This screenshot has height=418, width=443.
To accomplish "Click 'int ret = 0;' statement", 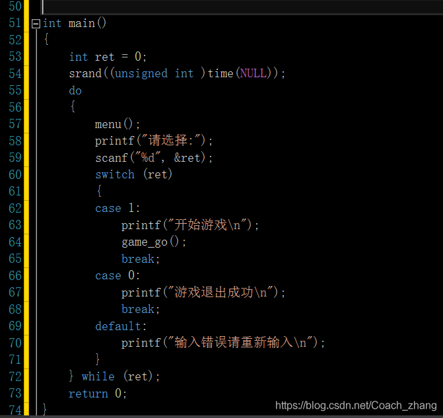I will coord(108,57).
